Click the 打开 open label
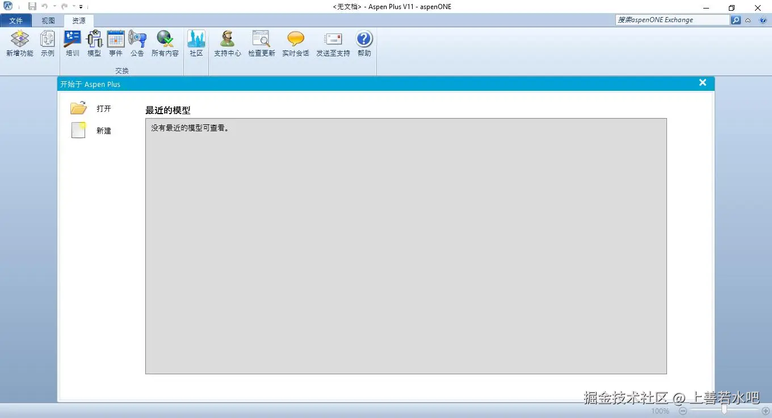 point(104,108)
